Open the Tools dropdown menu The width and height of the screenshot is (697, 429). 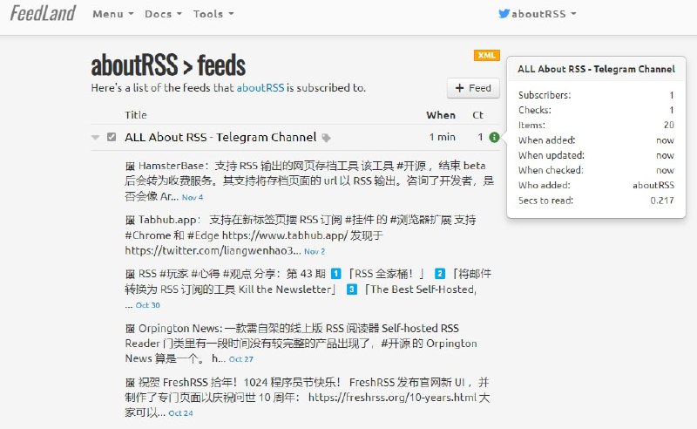(213, 14)
